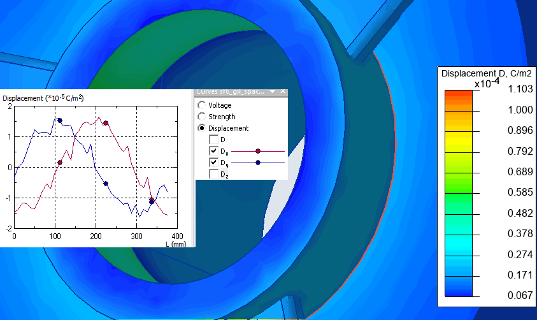Click the 1.000 scale value

point(520,110)
